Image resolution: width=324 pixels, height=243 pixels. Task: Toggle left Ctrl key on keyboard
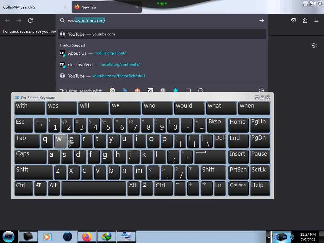coord(24,188)
